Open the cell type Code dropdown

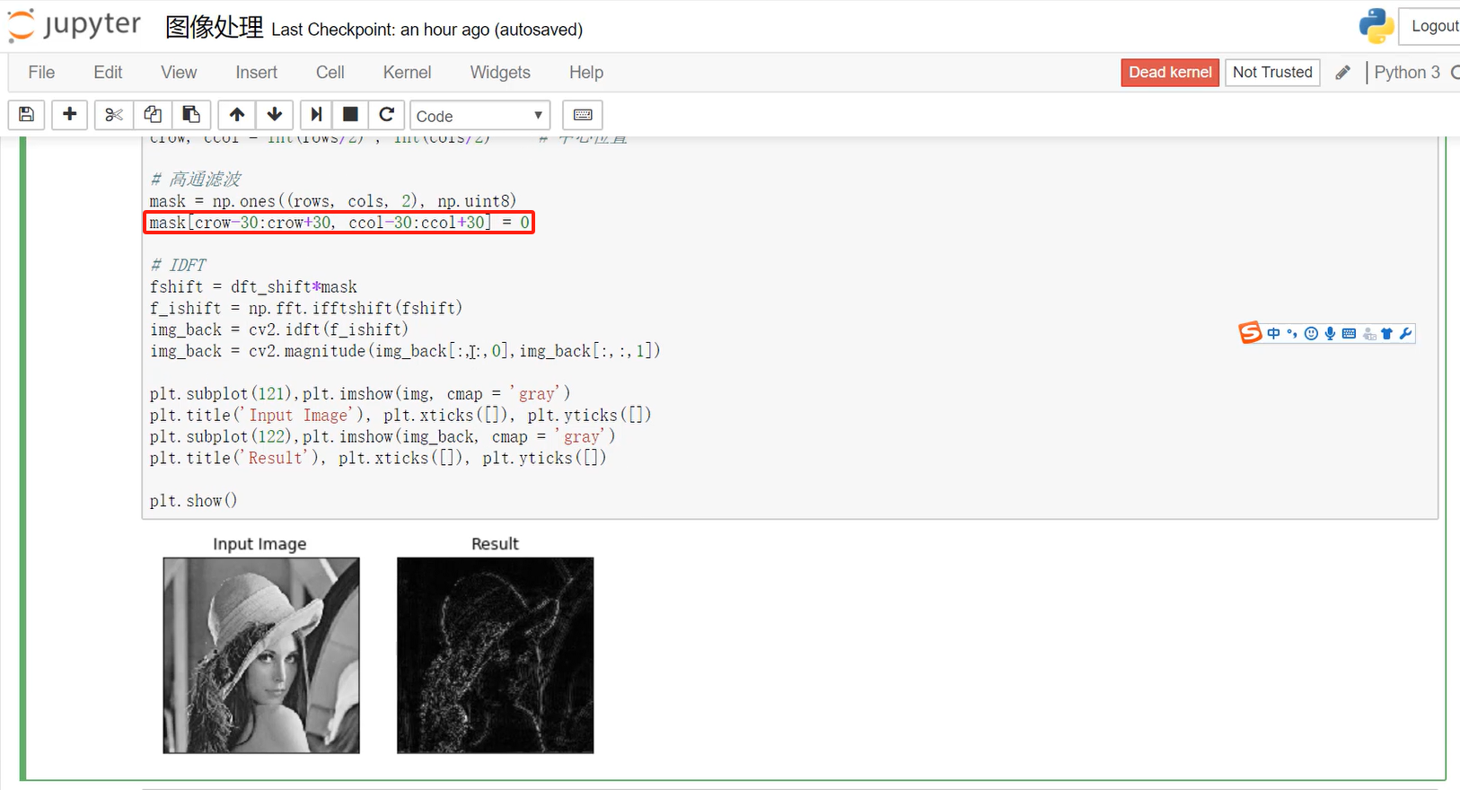point(479,116)
